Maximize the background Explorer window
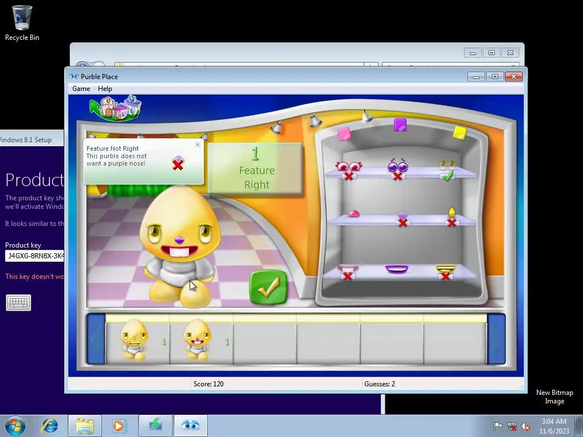The width and height of the screenshot is (583, 437). (x=491, y=53)
